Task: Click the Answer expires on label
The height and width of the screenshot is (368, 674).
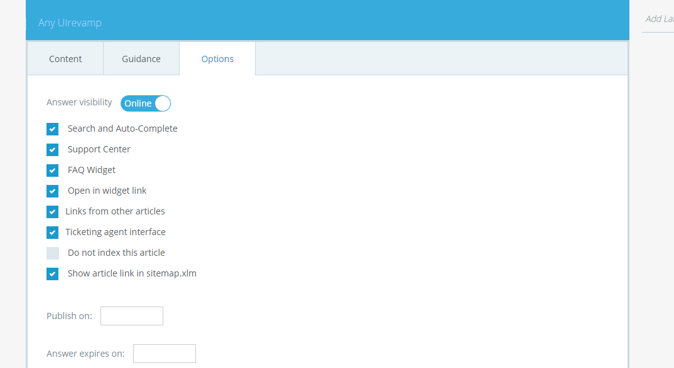Action: click(x=85, y=354)
